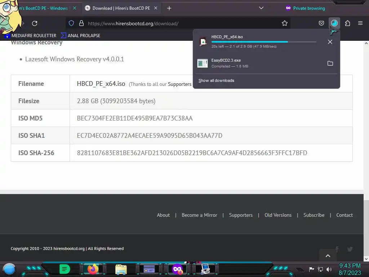The image size is (369, 277).
Task: Click the Action Center flag tray icon
Action: pyautogui.click(x=311, y=269)
